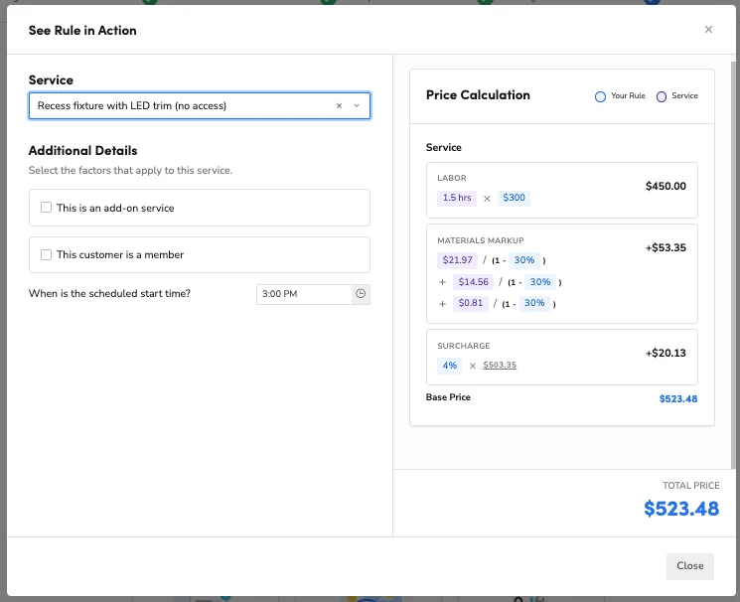Click the 4% surcharge chip

click(x=449, y=366)
